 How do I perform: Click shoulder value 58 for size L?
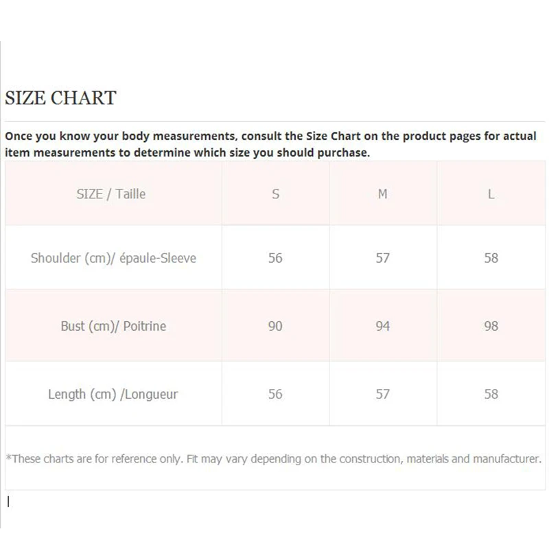(491, 258)
